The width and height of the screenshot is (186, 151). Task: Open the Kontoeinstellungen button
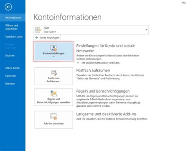(x=54, y=51)
